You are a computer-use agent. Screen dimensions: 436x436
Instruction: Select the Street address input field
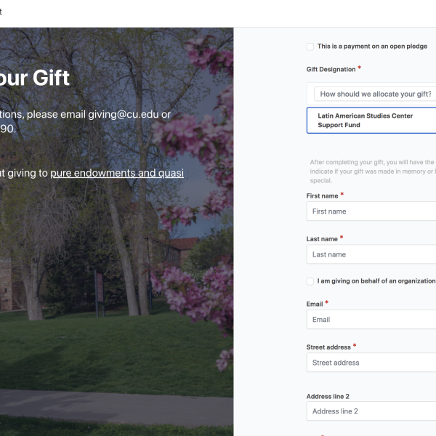coord(372,363)
